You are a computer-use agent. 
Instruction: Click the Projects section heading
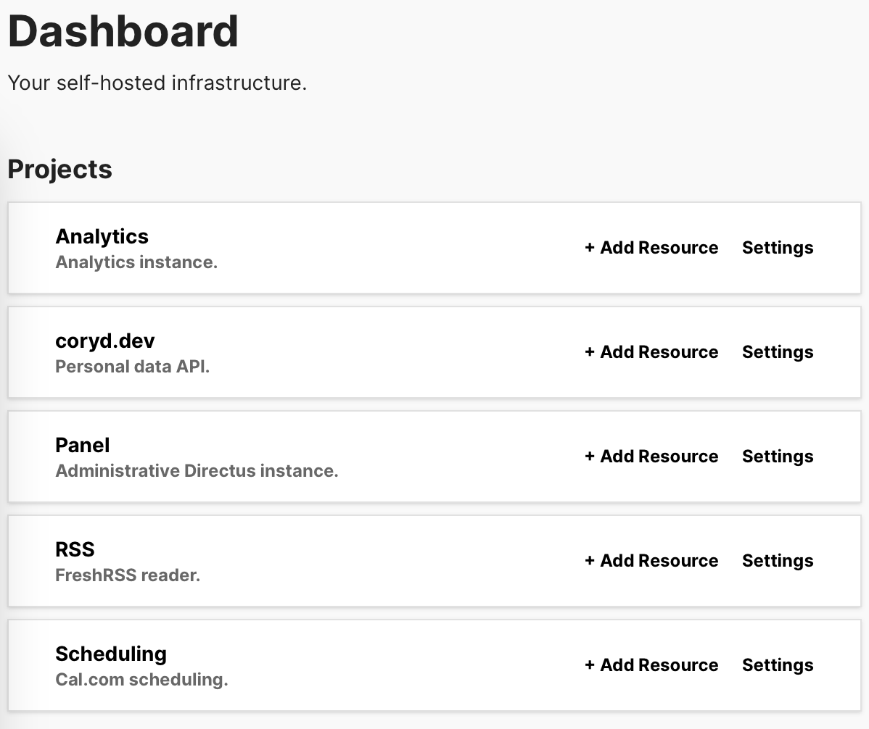pos(59,170)
